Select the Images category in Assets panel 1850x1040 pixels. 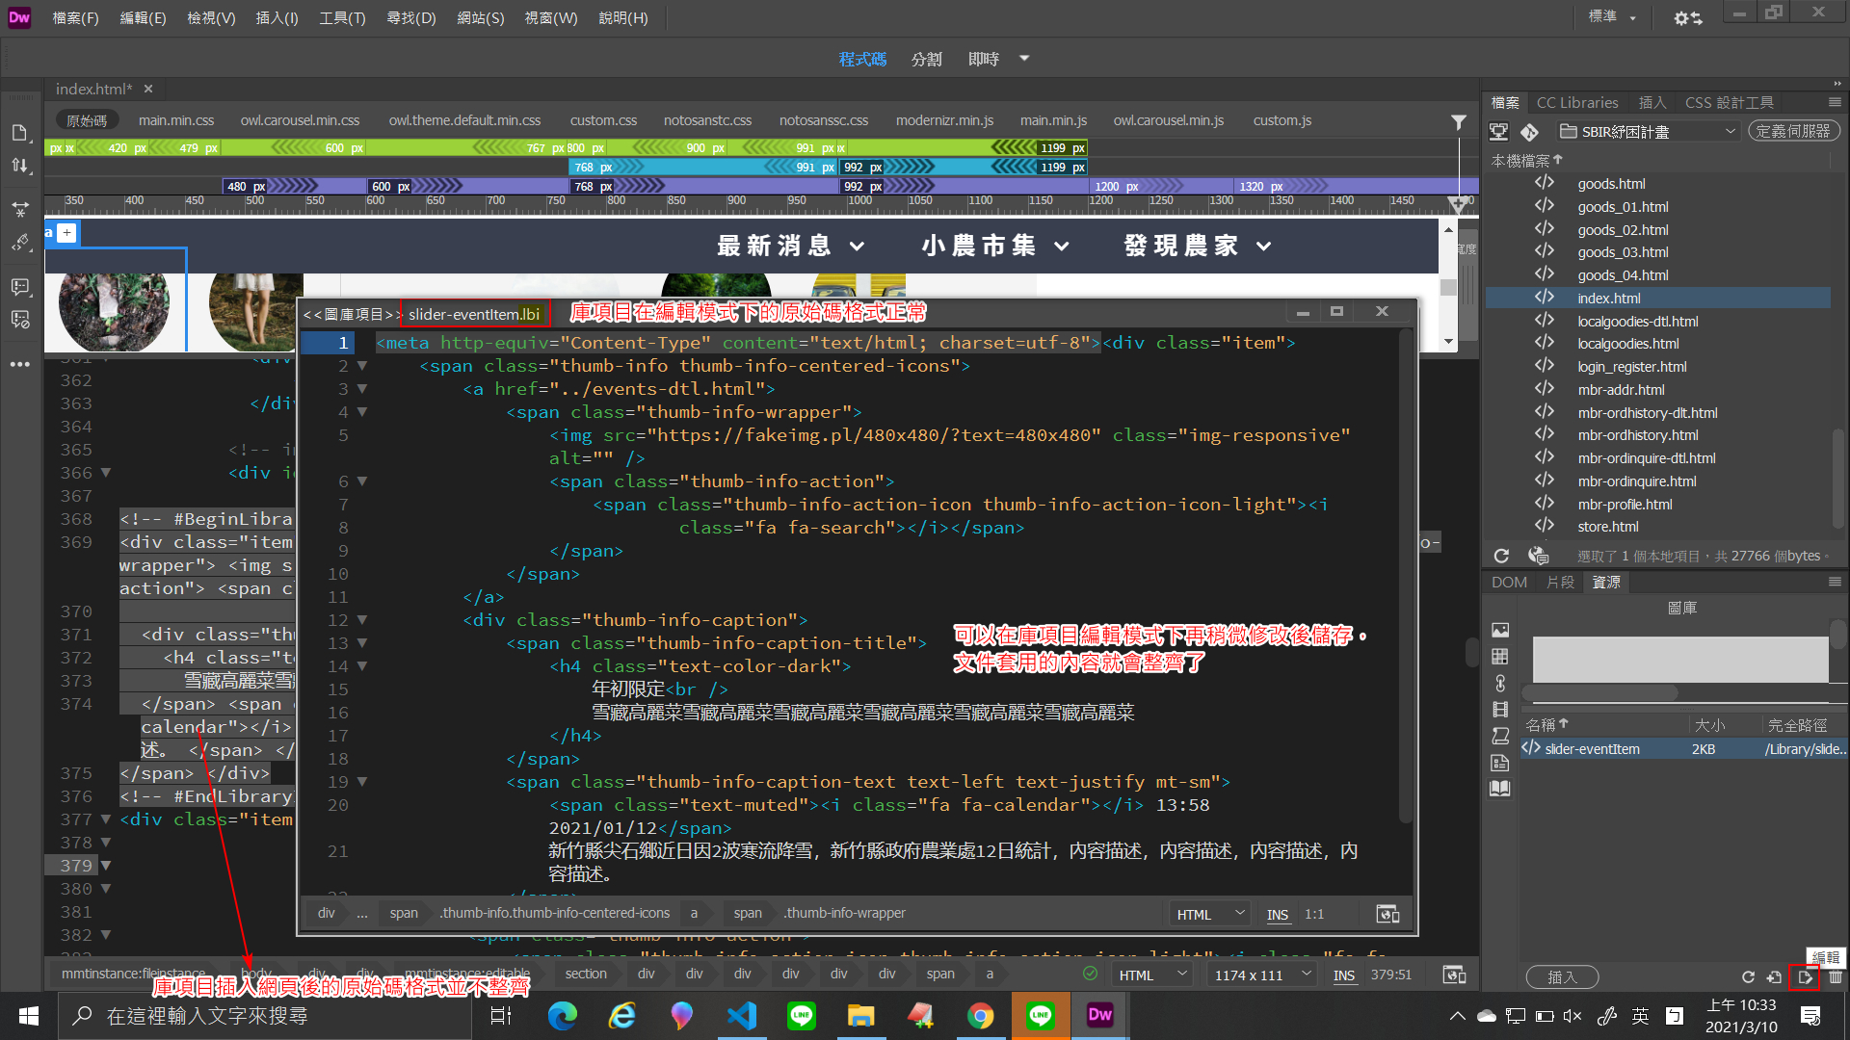click(1500, 630)
